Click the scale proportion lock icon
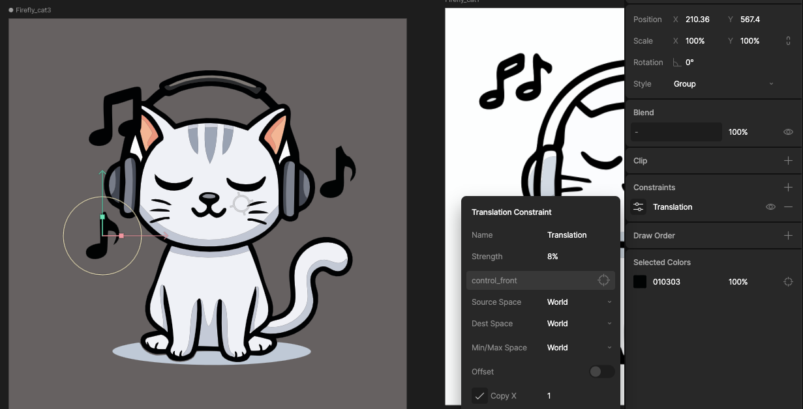The image size is (803, 409). (788, 41)
